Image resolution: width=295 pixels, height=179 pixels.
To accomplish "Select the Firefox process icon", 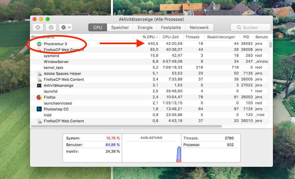I will [39, 98].
